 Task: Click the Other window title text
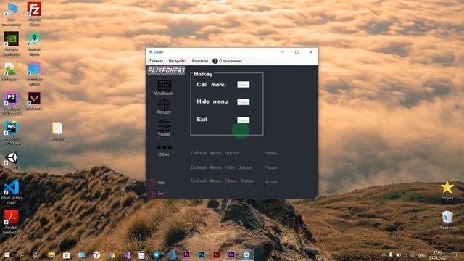(159, 52)
